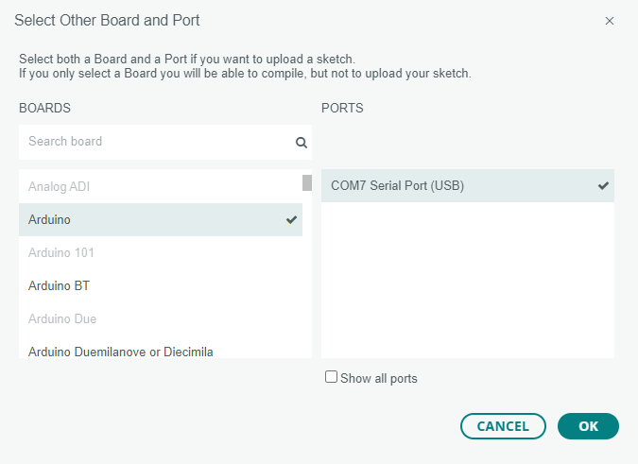
Task: Select COM7 Serial Port (USB)
Action: click(468, 185)
